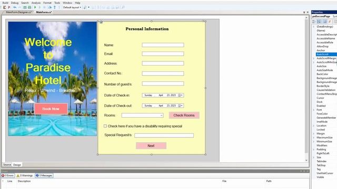Click the Name text field

[163, 45]
